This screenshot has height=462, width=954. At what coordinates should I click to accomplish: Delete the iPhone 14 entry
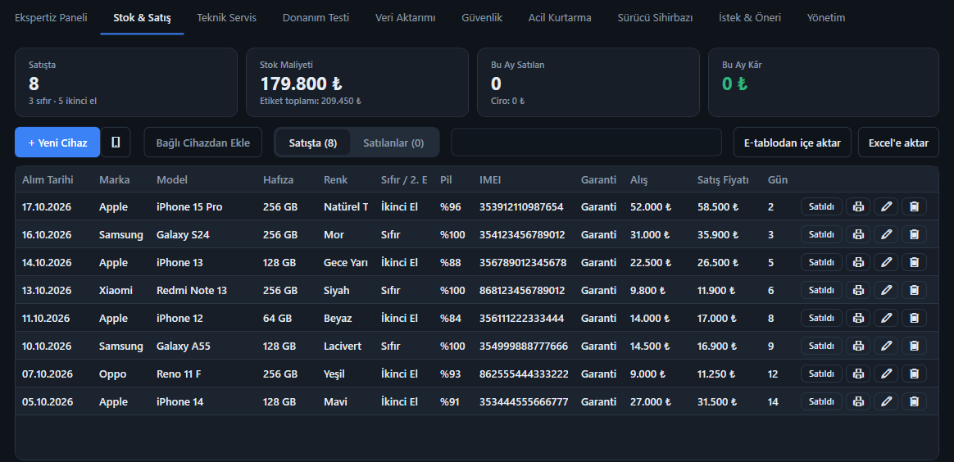tap(914, 401)
